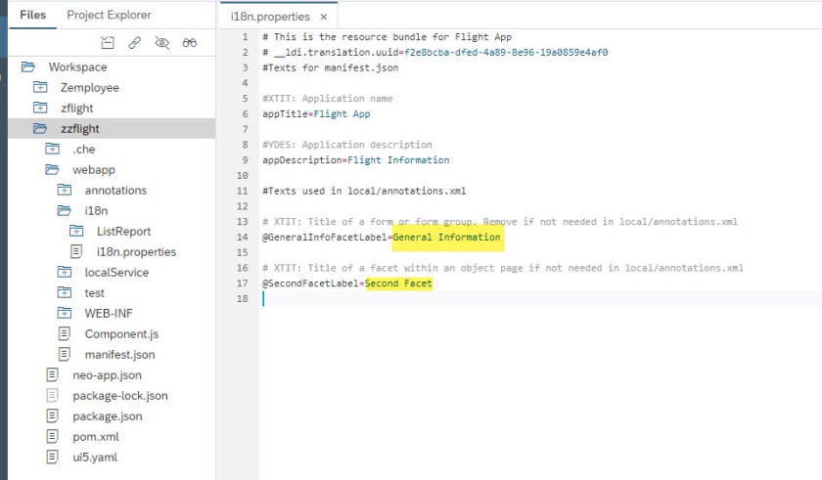This screenshot has width=822, height=480.
Task: Select the i18n folder label
Action: tap(96, 210)
